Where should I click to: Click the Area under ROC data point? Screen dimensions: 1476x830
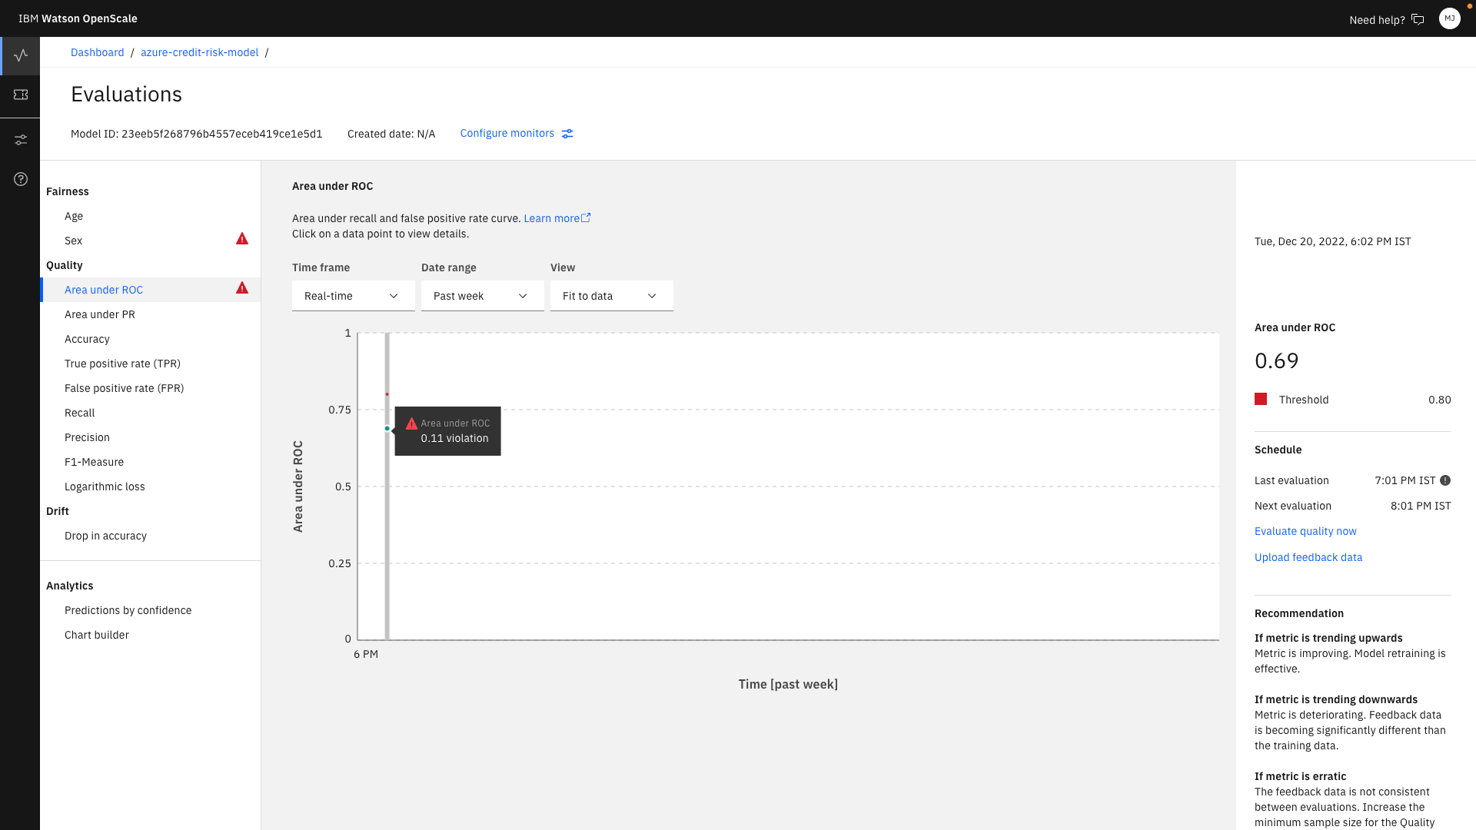pyautogui.click(x=387, y=428)
